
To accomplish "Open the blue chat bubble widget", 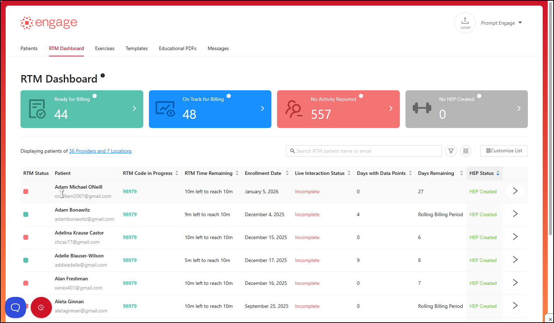I will (x=16, y=307).
